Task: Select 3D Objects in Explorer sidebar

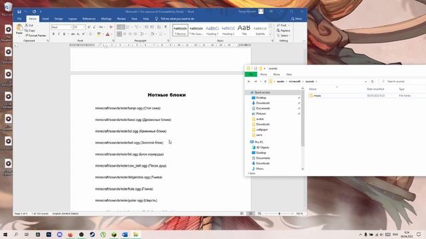Action: [x=262, y=147]
